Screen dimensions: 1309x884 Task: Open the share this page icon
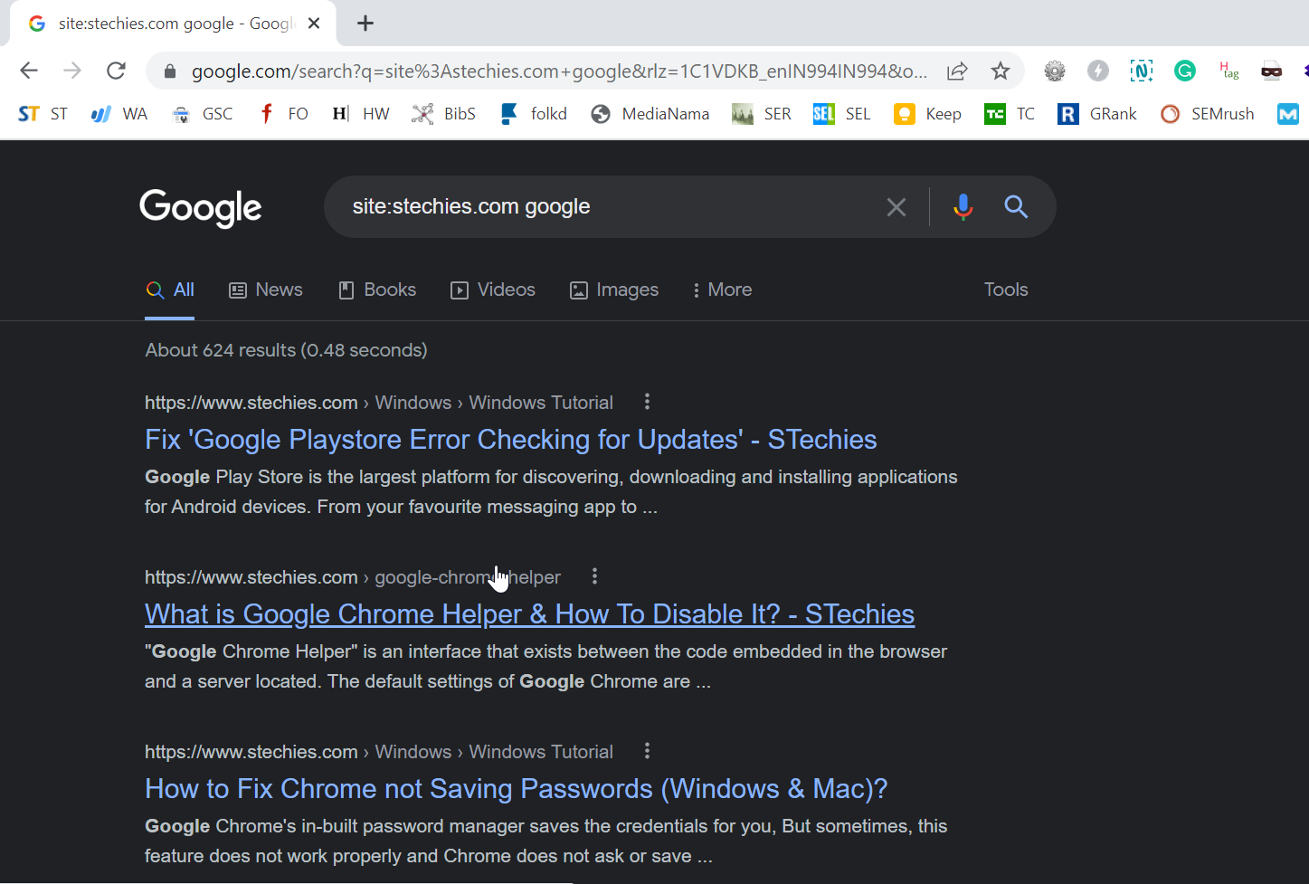point(957,71)
